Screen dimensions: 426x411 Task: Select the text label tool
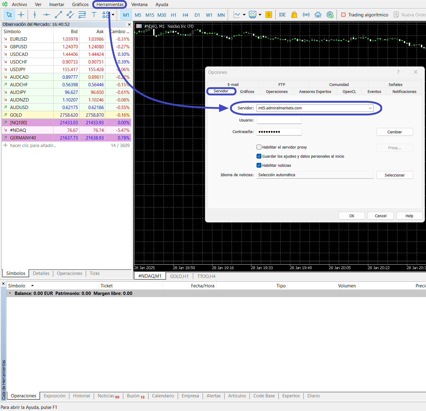[x=94, y=15]
